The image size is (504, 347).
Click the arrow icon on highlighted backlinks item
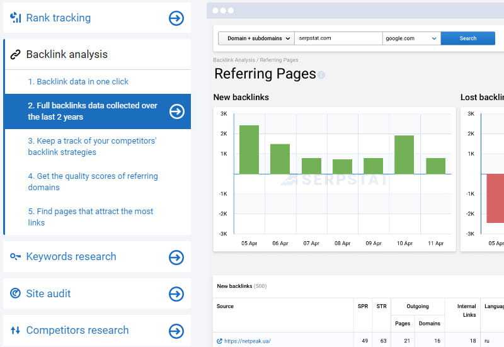pos(177,111)
